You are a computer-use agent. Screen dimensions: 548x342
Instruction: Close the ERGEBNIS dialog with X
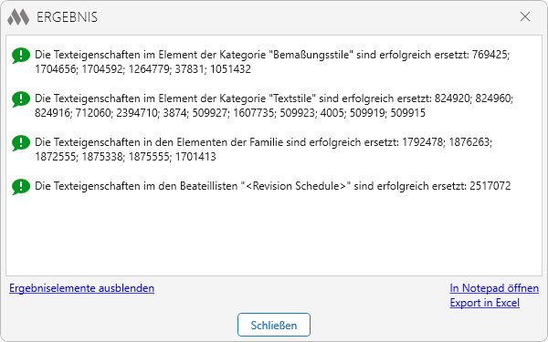(525, 16)
